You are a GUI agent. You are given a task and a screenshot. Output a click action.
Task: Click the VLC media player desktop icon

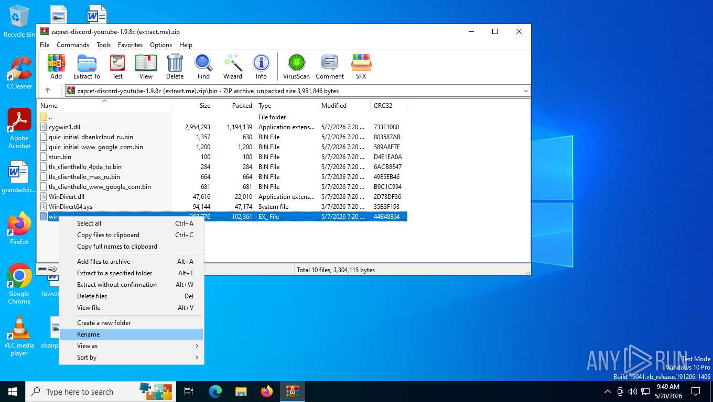[19, 336]
